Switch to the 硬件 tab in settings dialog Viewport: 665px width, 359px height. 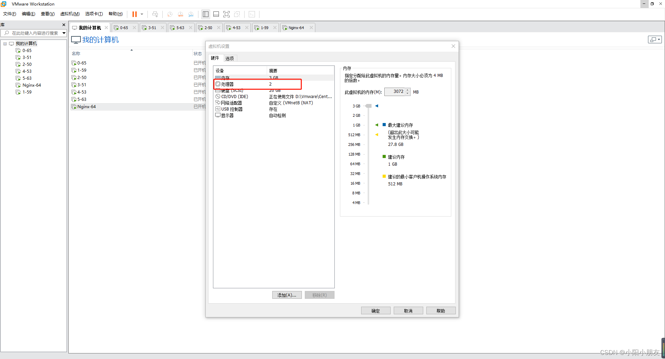pyautogui.click(x=215, y=58)
